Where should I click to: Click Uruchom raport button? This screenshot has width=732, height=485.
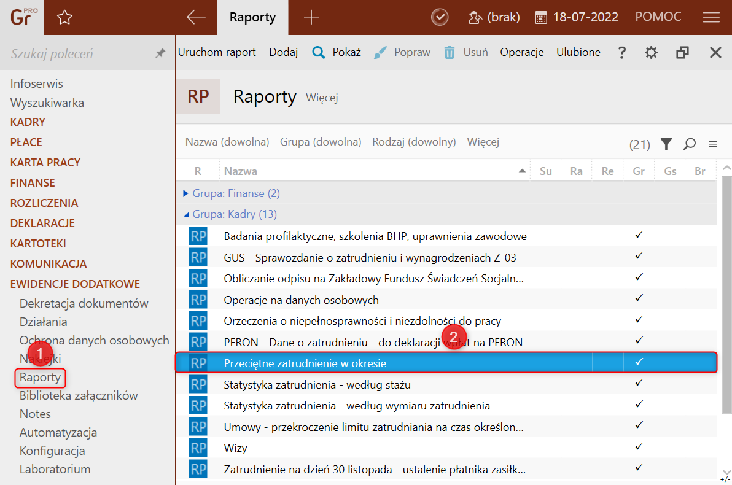[217, 52]
